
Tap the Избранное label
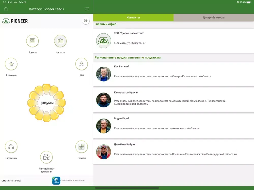point(11,75)
